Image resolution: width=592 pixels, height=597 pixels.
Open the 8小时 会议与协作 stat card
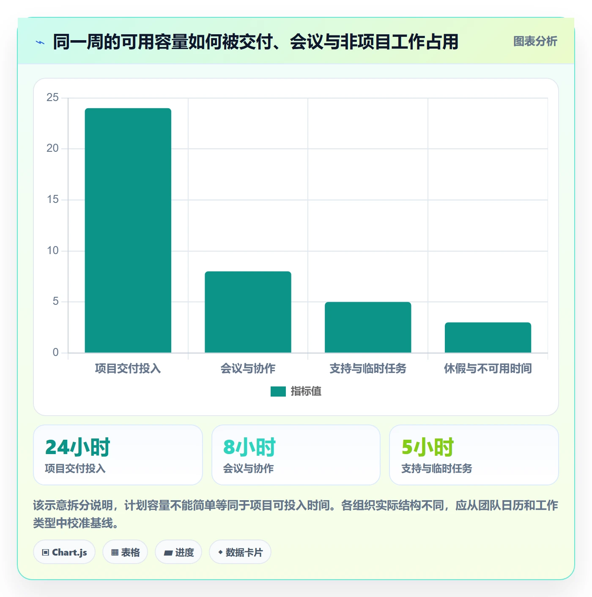point(296,455)
